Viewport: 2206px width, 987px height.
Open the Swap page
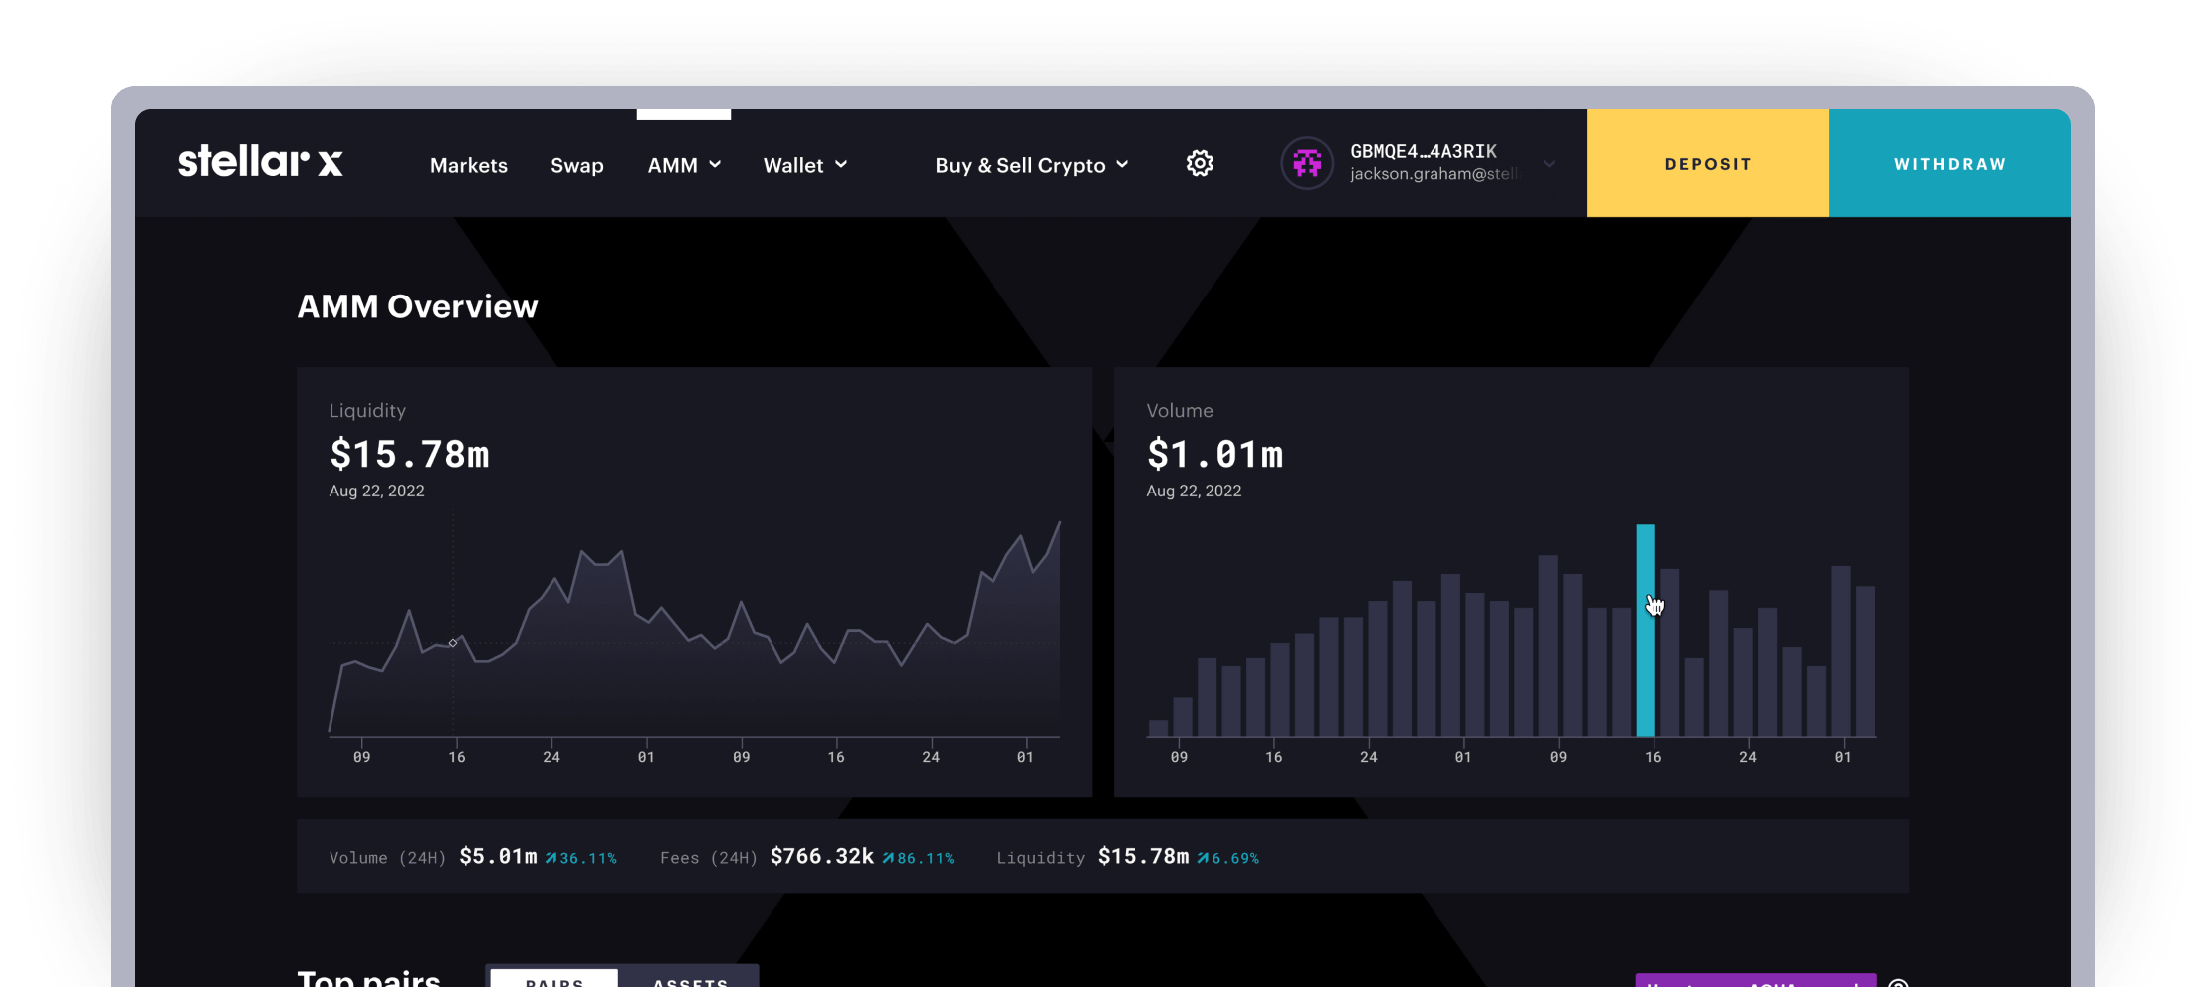tap(576, 165)
